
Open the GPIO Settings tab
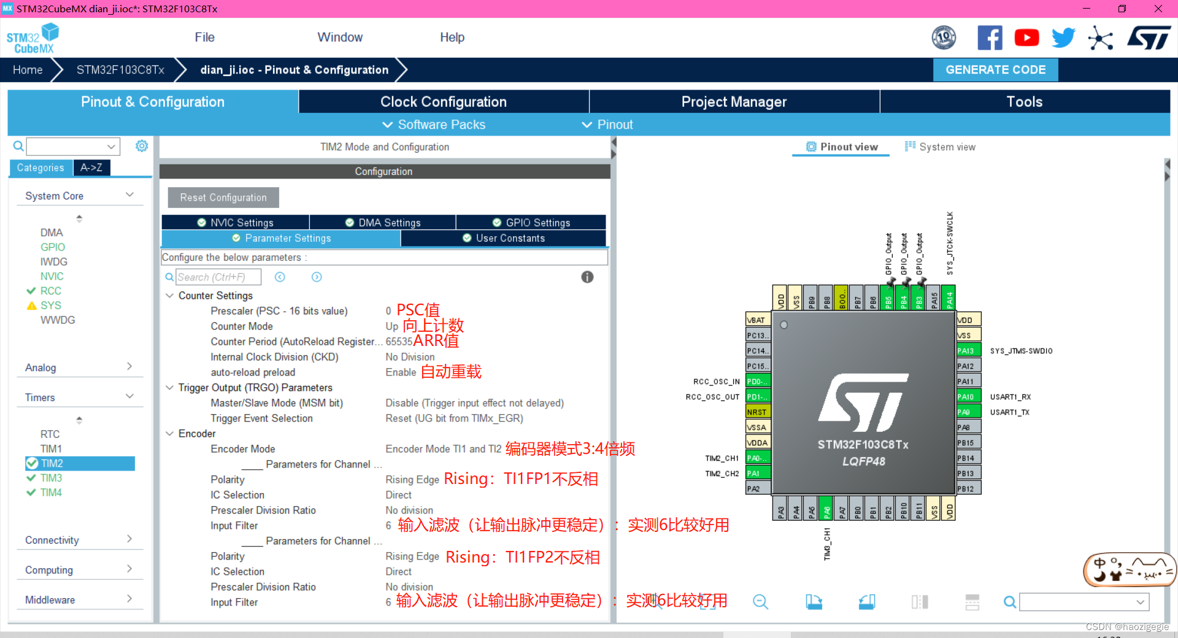[x=531, y=223]
